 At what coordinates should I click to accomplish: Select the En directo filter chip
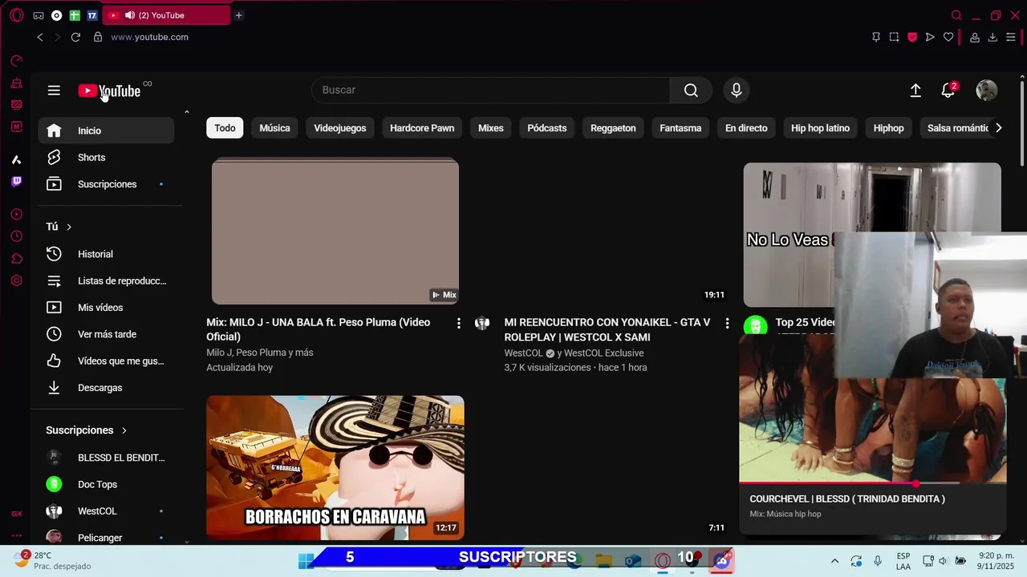[x=746, y=128]
